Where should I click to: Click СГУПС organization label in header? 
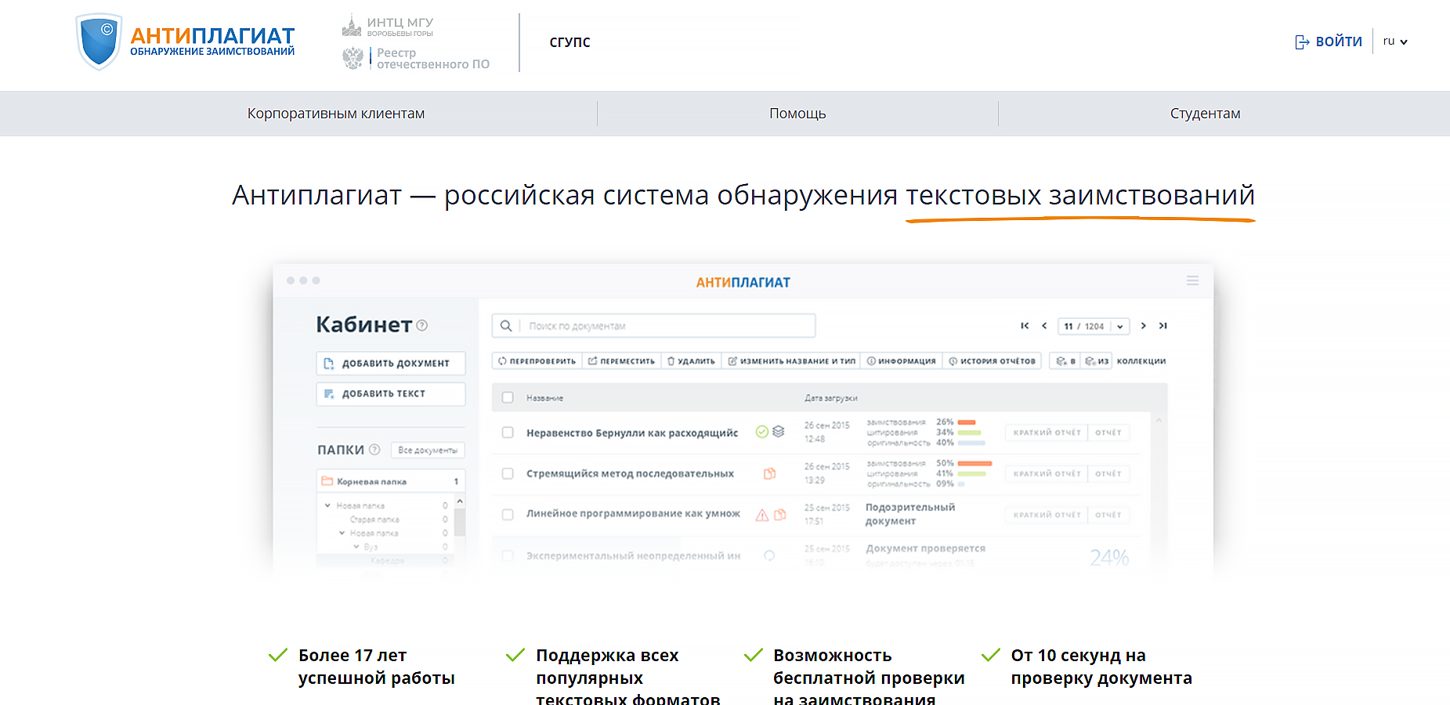(570, 42)
